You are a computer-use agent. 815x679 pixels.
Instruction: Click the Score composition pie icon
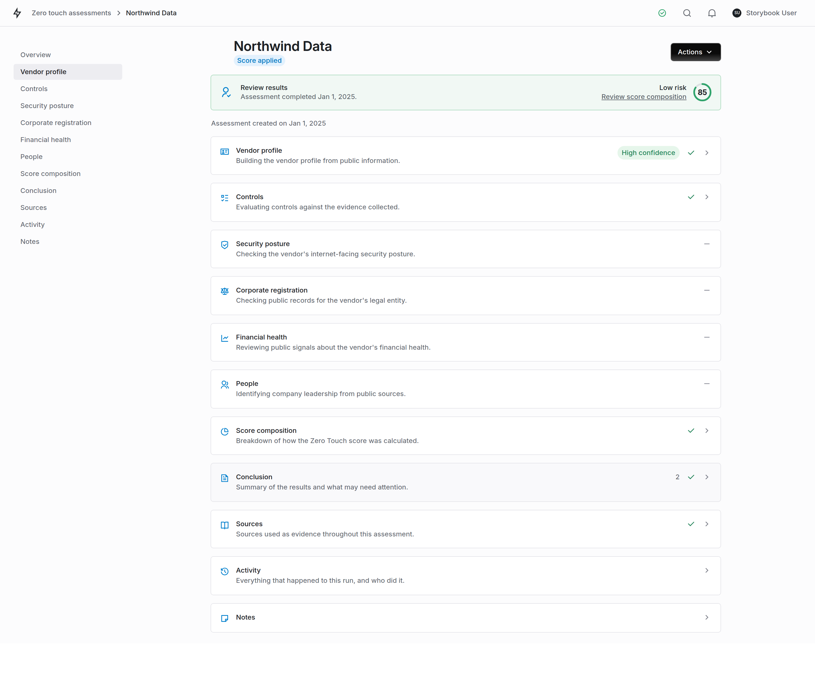225,432
